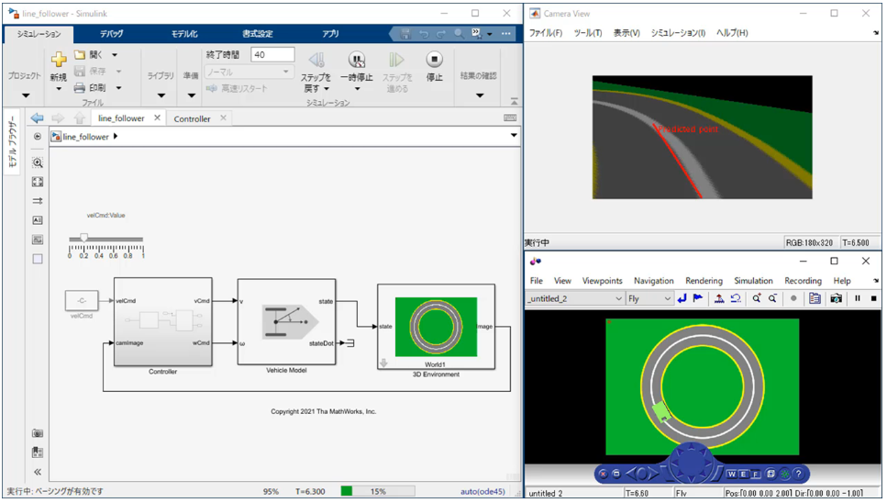The width and height of the screenshot is (887, 503).
Task: Collapse the palette with double-chevron icon
Action: (x=38, y=472)
